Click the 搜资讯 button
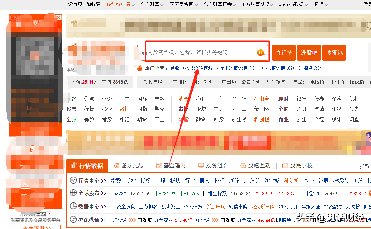The image size is (371, 229). [x=334, y=52]
